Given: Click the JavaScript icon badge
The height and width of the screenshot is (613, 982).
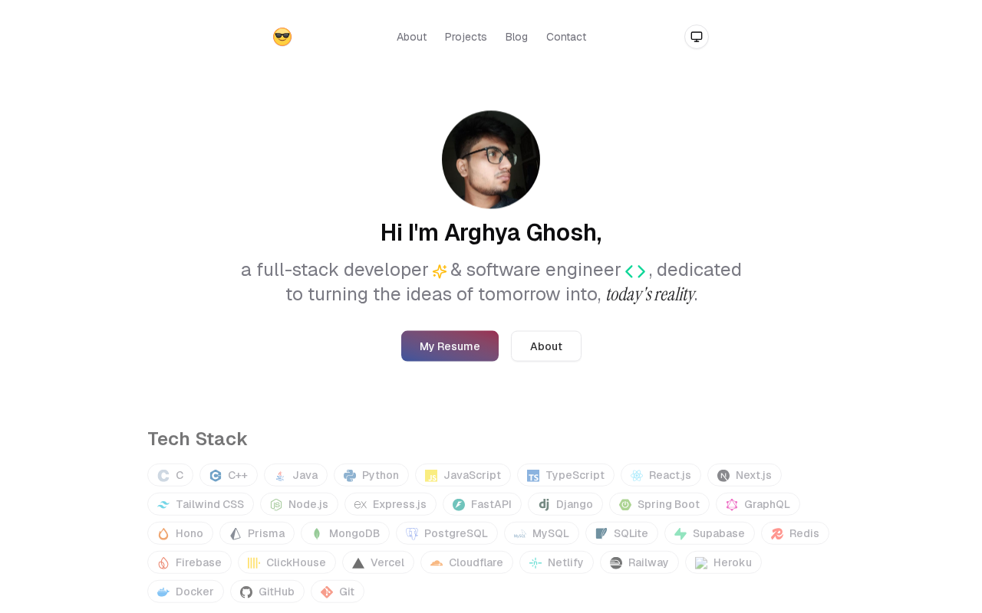Looking at the screenshot, I should coord(463,475).
